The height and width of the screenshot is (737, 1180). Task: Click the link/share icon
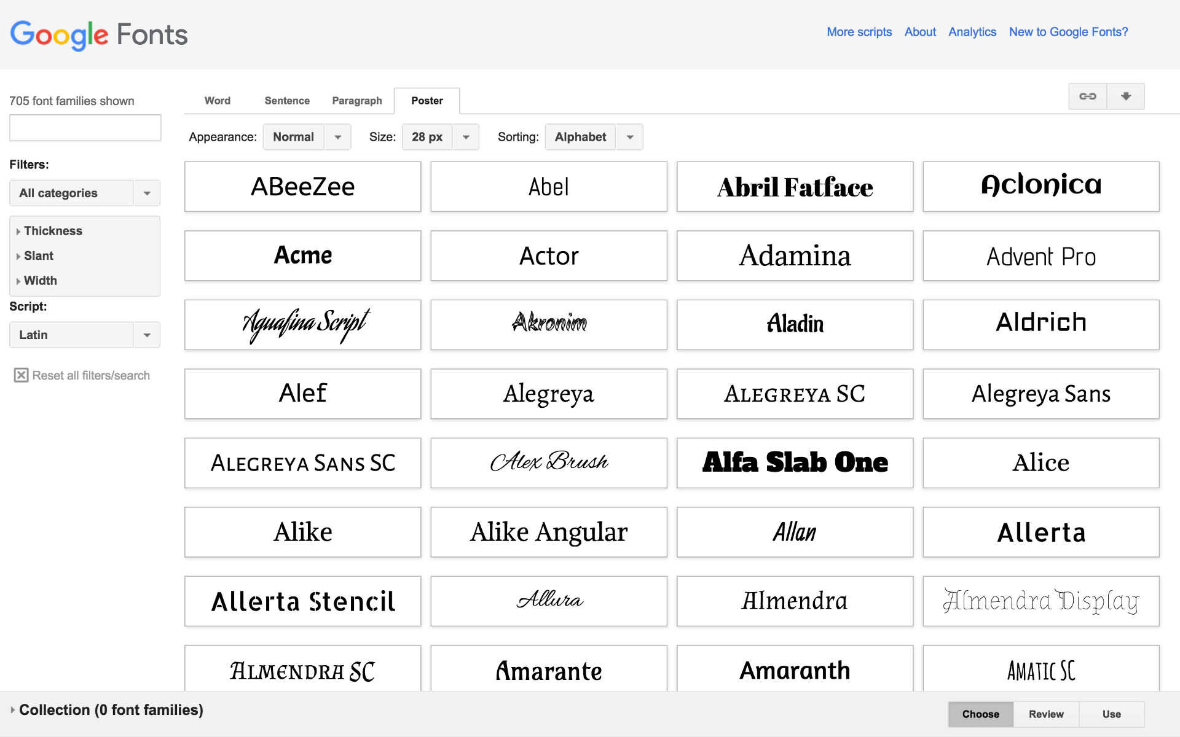(x=1088, y=96)
